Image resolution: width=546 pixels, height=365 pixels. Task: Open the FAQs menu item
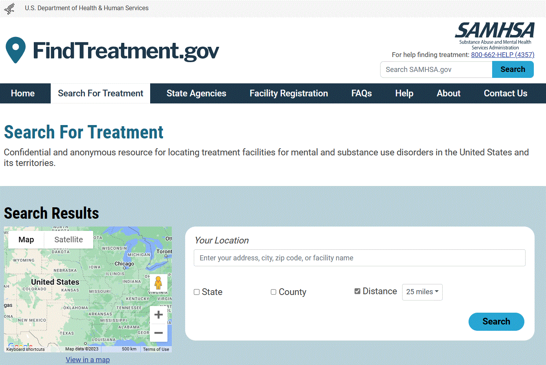coord(362,93)
